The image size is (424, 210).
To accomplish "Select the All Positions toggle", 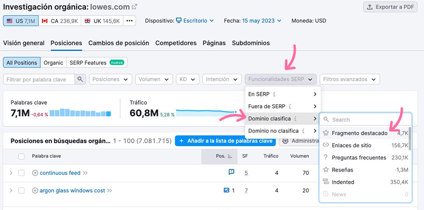I will click(22, 62).
